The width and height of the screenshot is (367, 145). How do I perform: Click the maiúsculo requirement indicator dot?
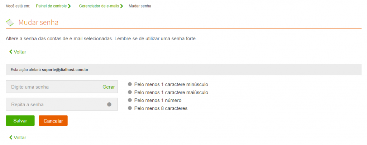130,92
